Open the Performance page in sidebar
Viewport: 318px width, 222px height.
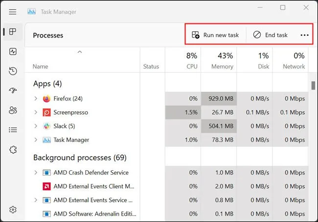click(13, 51)
